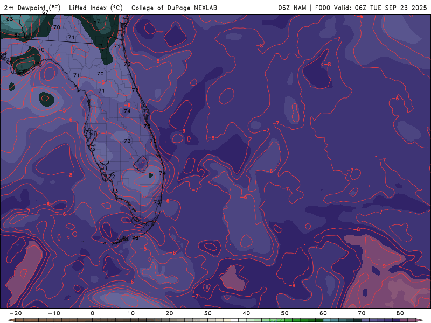Click the '20' label on the color scale

(169, 313)
